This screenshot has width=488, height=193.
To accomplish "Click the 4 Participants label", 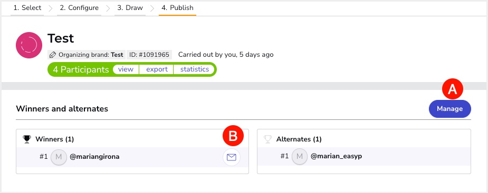I will [x=81, y=69].
